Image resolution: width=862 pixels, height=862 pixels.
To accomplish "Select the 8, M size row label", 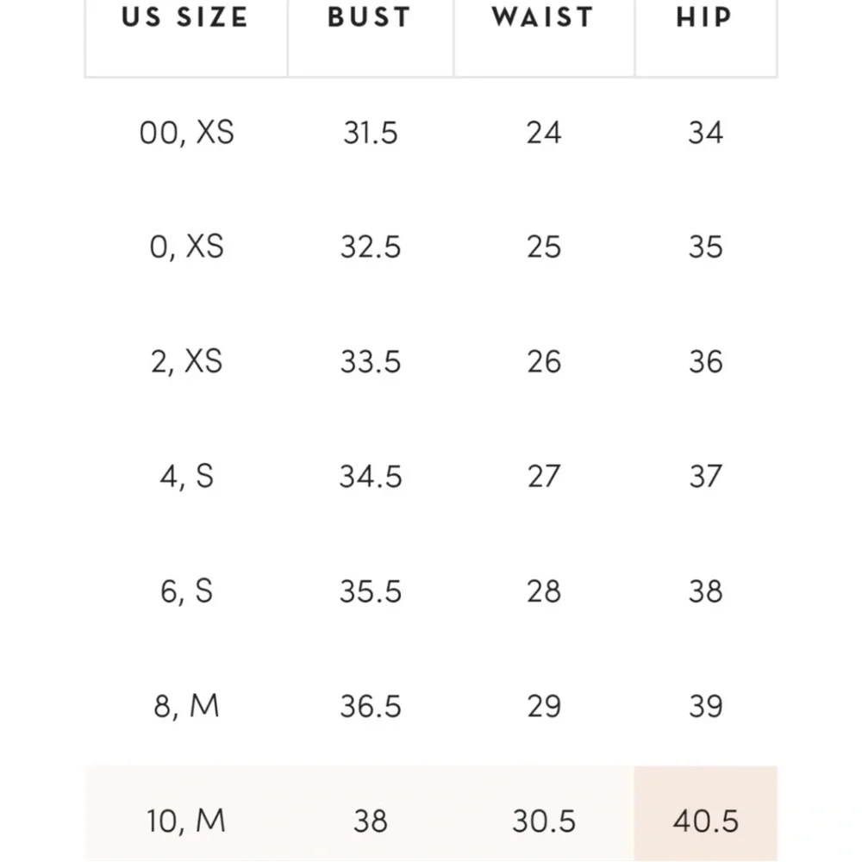I will [x=186, y=706].
